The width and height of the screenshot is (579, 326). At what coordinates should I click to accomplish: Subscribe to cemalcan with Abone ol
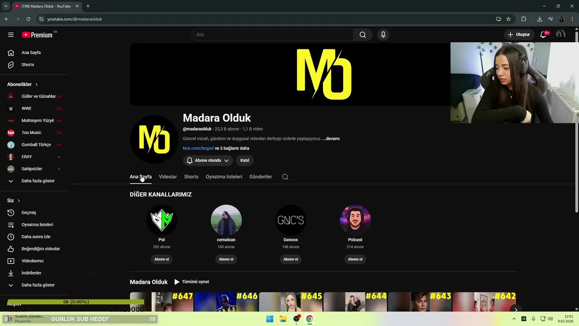(226, 259)
